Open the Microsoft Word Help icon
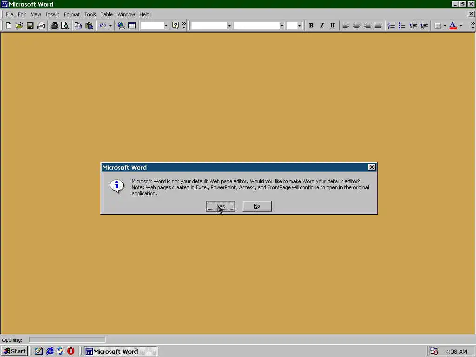Screen dimensions: 476x357 [175, 26]
